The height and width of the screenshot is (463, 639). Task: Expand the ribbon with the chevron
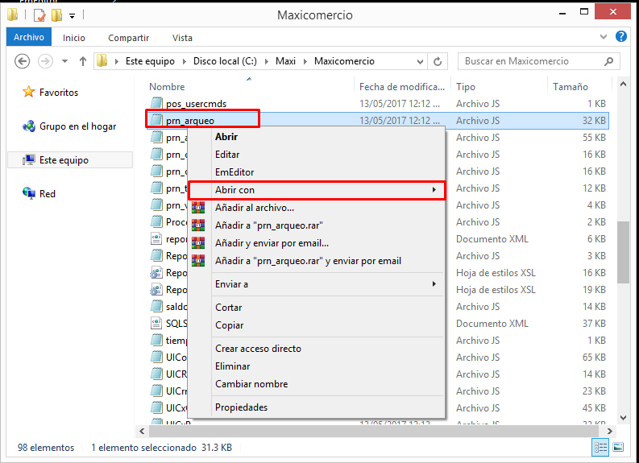[604, 37]
